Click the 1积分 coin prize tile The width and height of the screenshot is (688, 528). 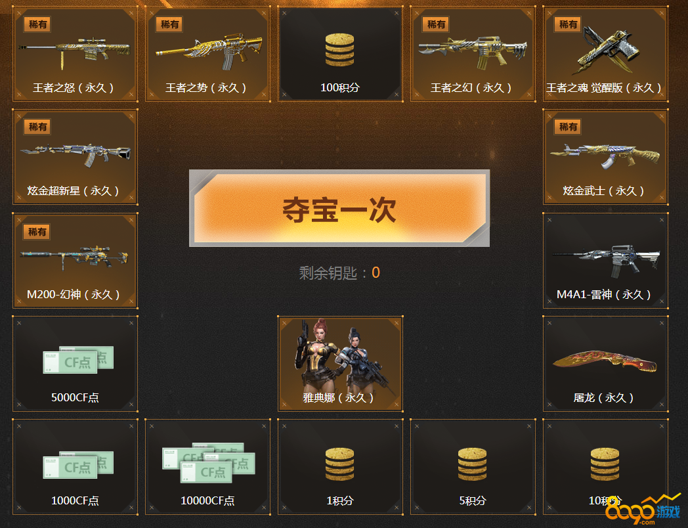tap(340, 467)
